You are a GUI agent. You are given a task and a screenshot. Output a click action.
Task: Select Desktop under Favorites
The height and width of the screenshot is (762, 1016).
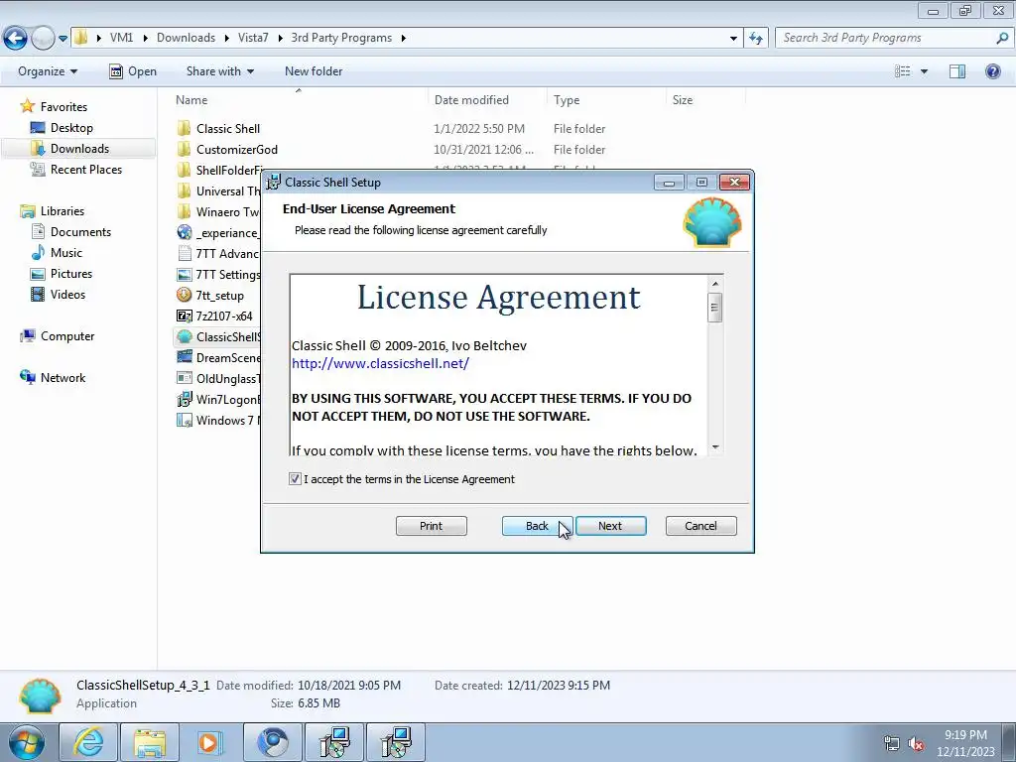click(x=71, y=128)
